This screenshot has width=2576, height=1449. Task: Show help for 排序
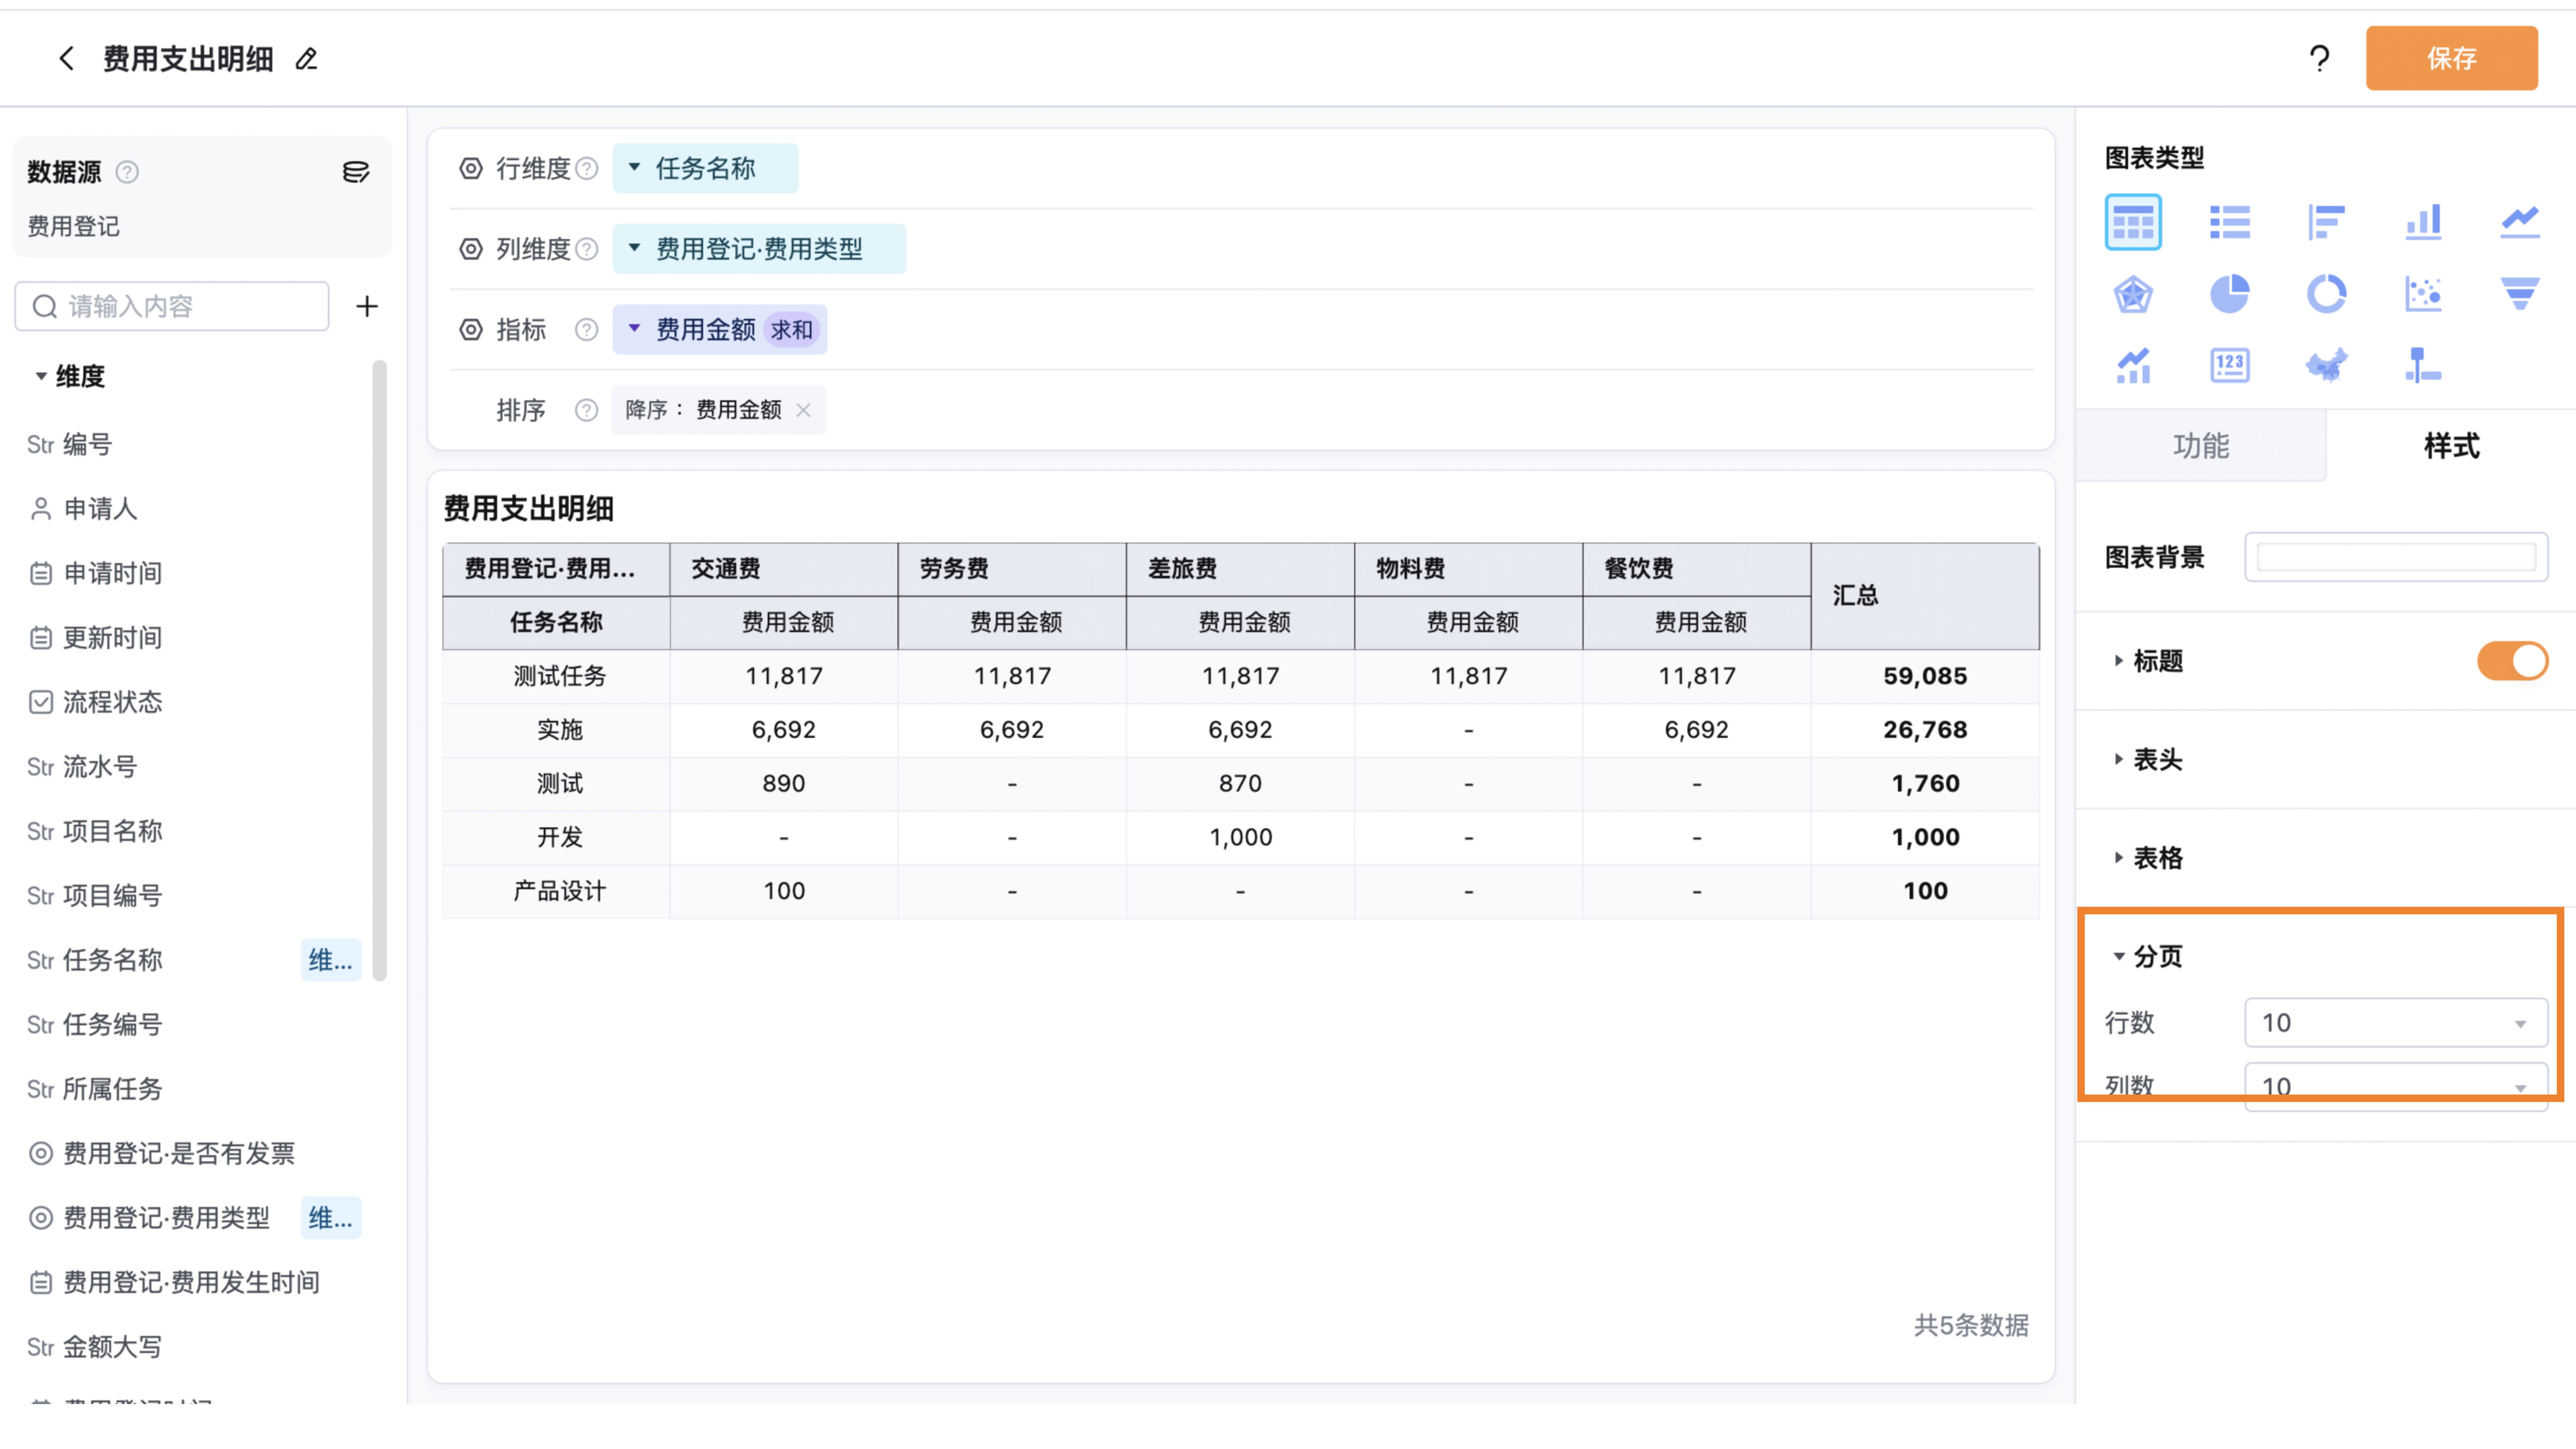[587, 410]
